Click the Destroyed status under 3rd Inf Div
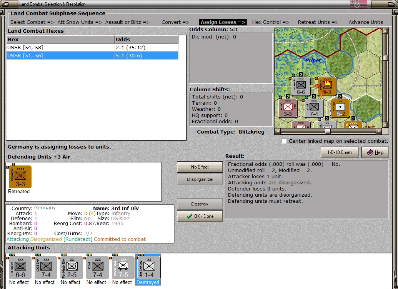Screen dimensions: 398x289 148,282
